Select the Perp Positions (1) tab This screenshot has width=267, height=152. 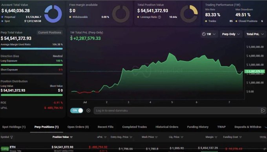pyautogui.click(x=46, y=127)
